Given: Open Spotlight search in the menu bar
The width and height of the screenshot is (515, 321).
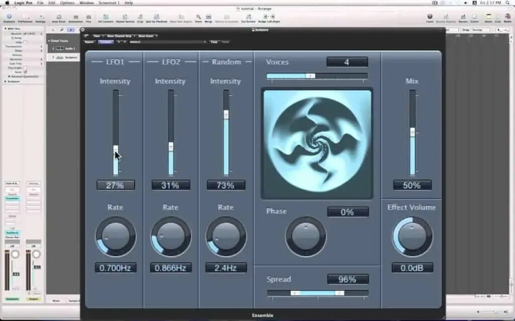Looking at the screenshot, I should point(508,3).
